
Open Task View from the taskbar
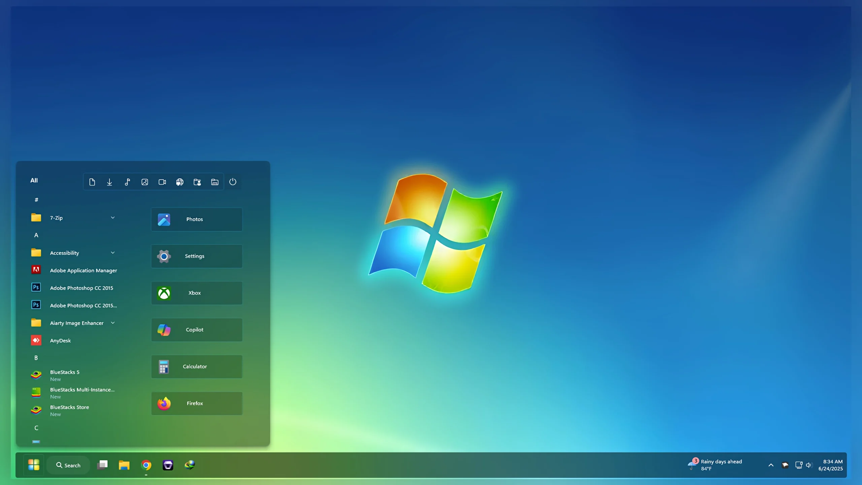tap(102, 465)
